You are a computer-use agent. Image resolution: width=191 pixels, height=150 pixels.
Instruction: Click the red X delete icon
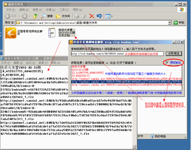pyautogui.click(x=92, y=16)
